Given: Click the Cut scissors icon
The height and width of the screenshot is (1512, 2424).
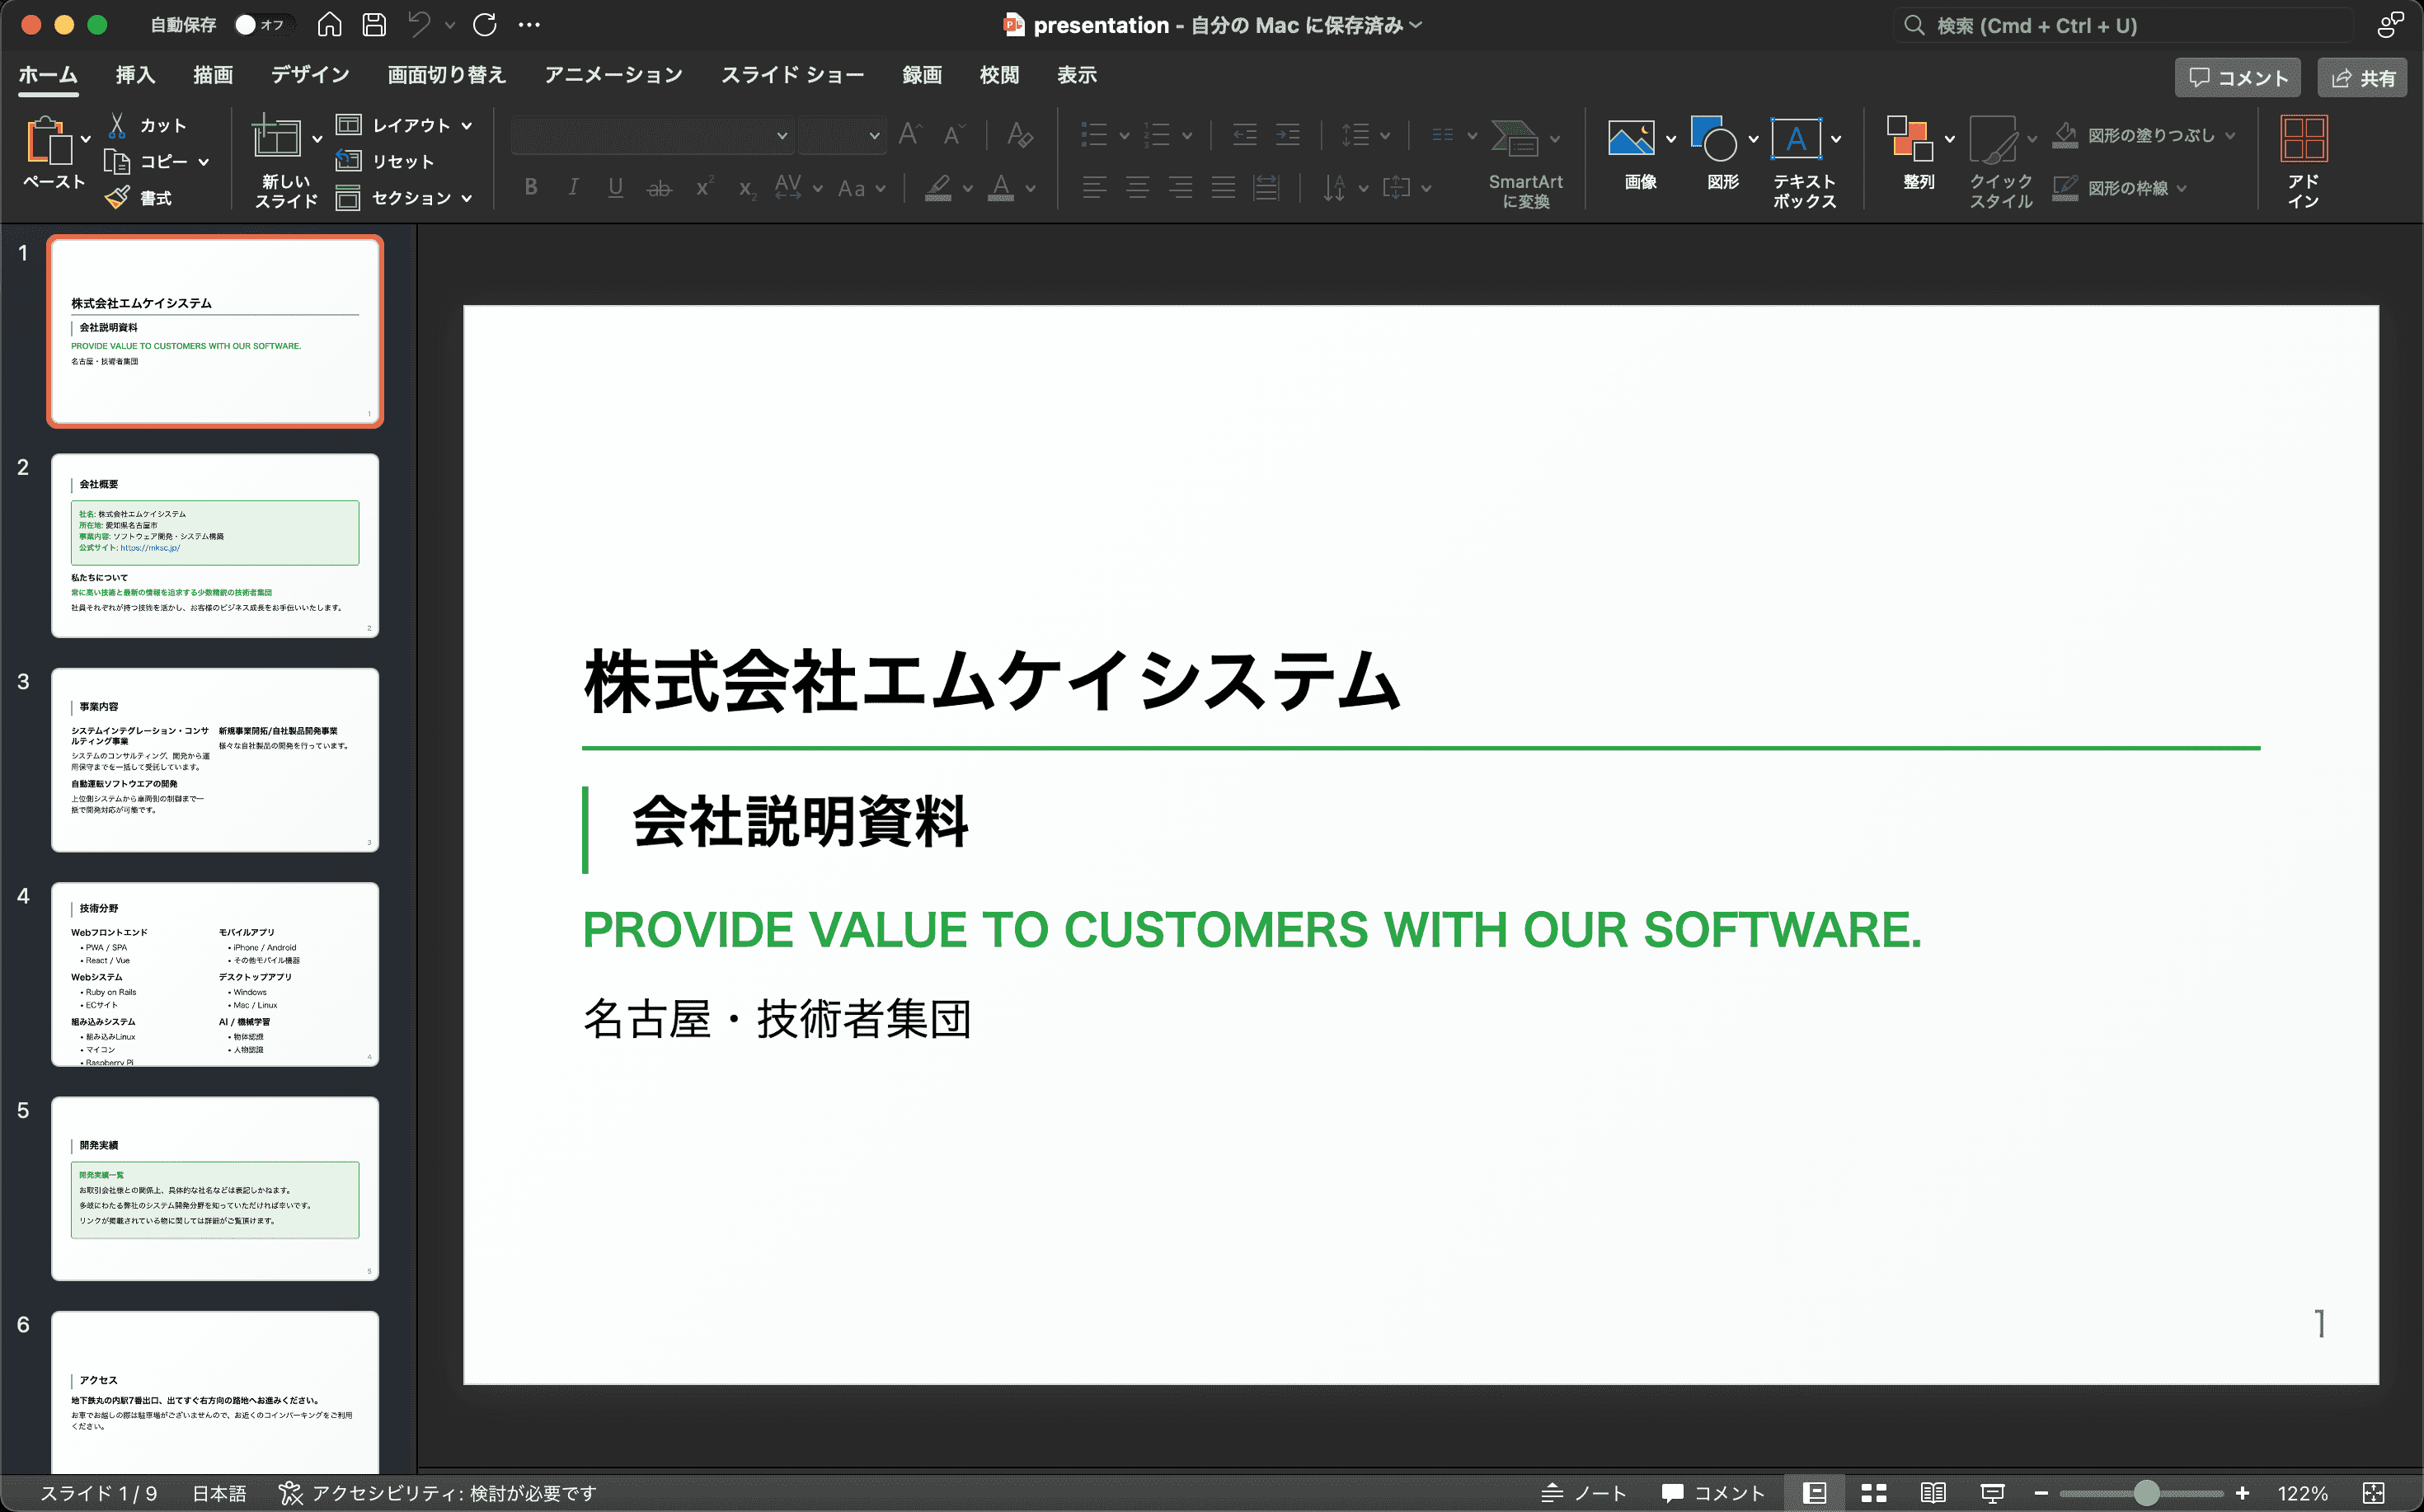Looking at the screenshot, I should 117,125.
